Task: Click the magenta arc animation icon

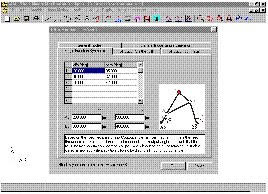Action: click(137, 19)
